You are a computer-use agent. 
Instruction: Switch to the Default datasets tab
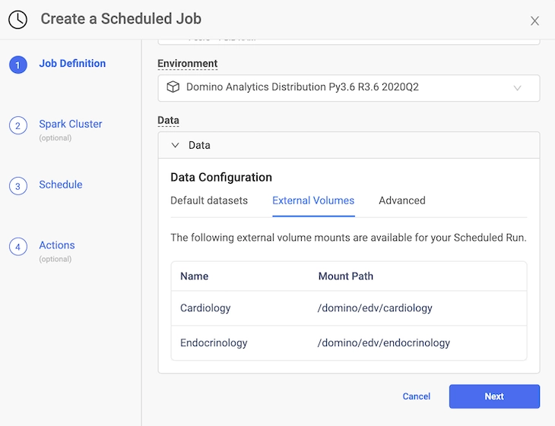tap(209, 200)
